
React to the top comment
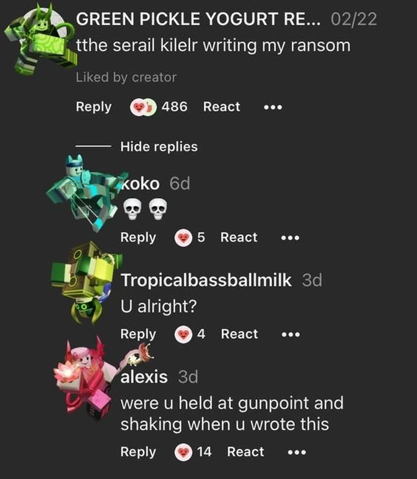[x=221, y=107]
